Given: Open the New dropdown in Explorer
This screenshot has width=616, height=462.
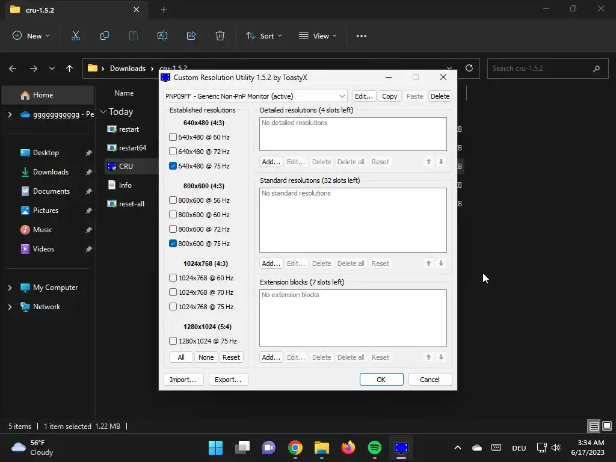Looking at the screenshot, I should (31, 35).
